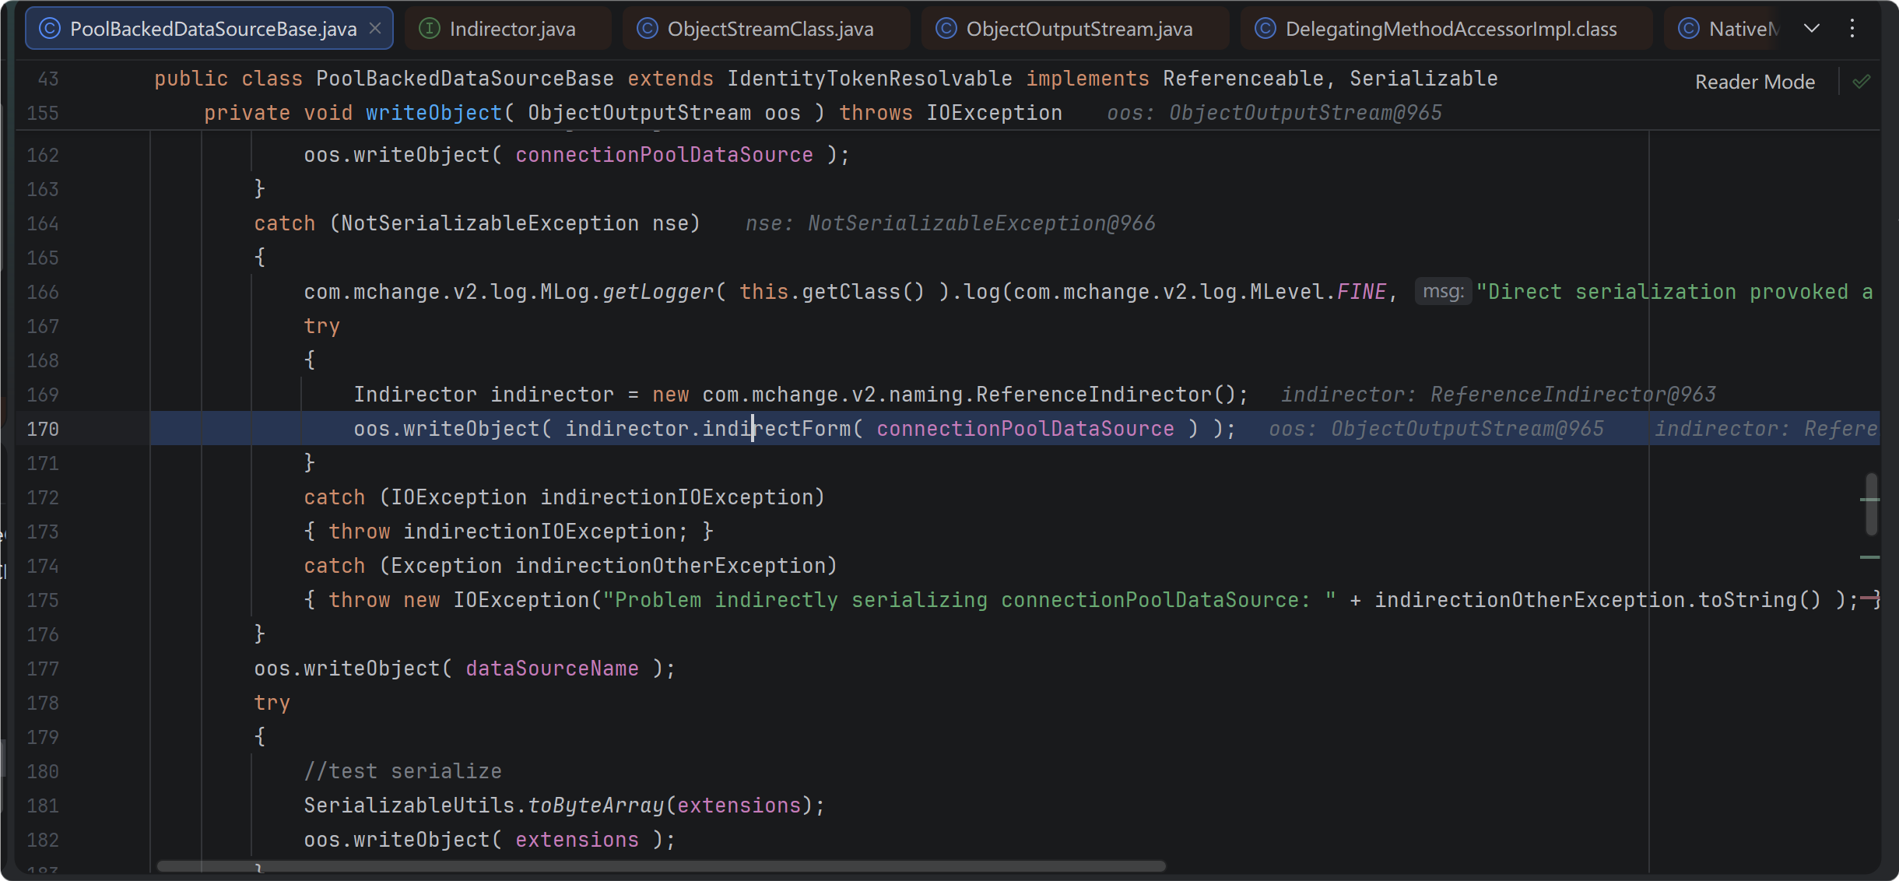
Task: Click the green checkmark inspection indicator
Action: pyautogui.click(x=1861, y=82)
